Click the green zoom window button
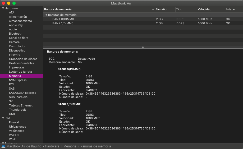This screenshot has width=243, height=149. 14,3
